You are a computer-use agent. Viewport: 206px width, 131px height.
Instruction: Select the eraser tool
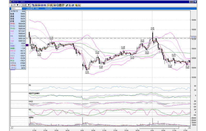pos(73,5)
